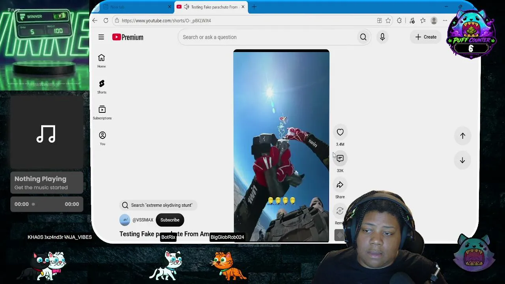Go back one page in browser
505x284 pixels.
pyautogui.click(x=95, y=21)
